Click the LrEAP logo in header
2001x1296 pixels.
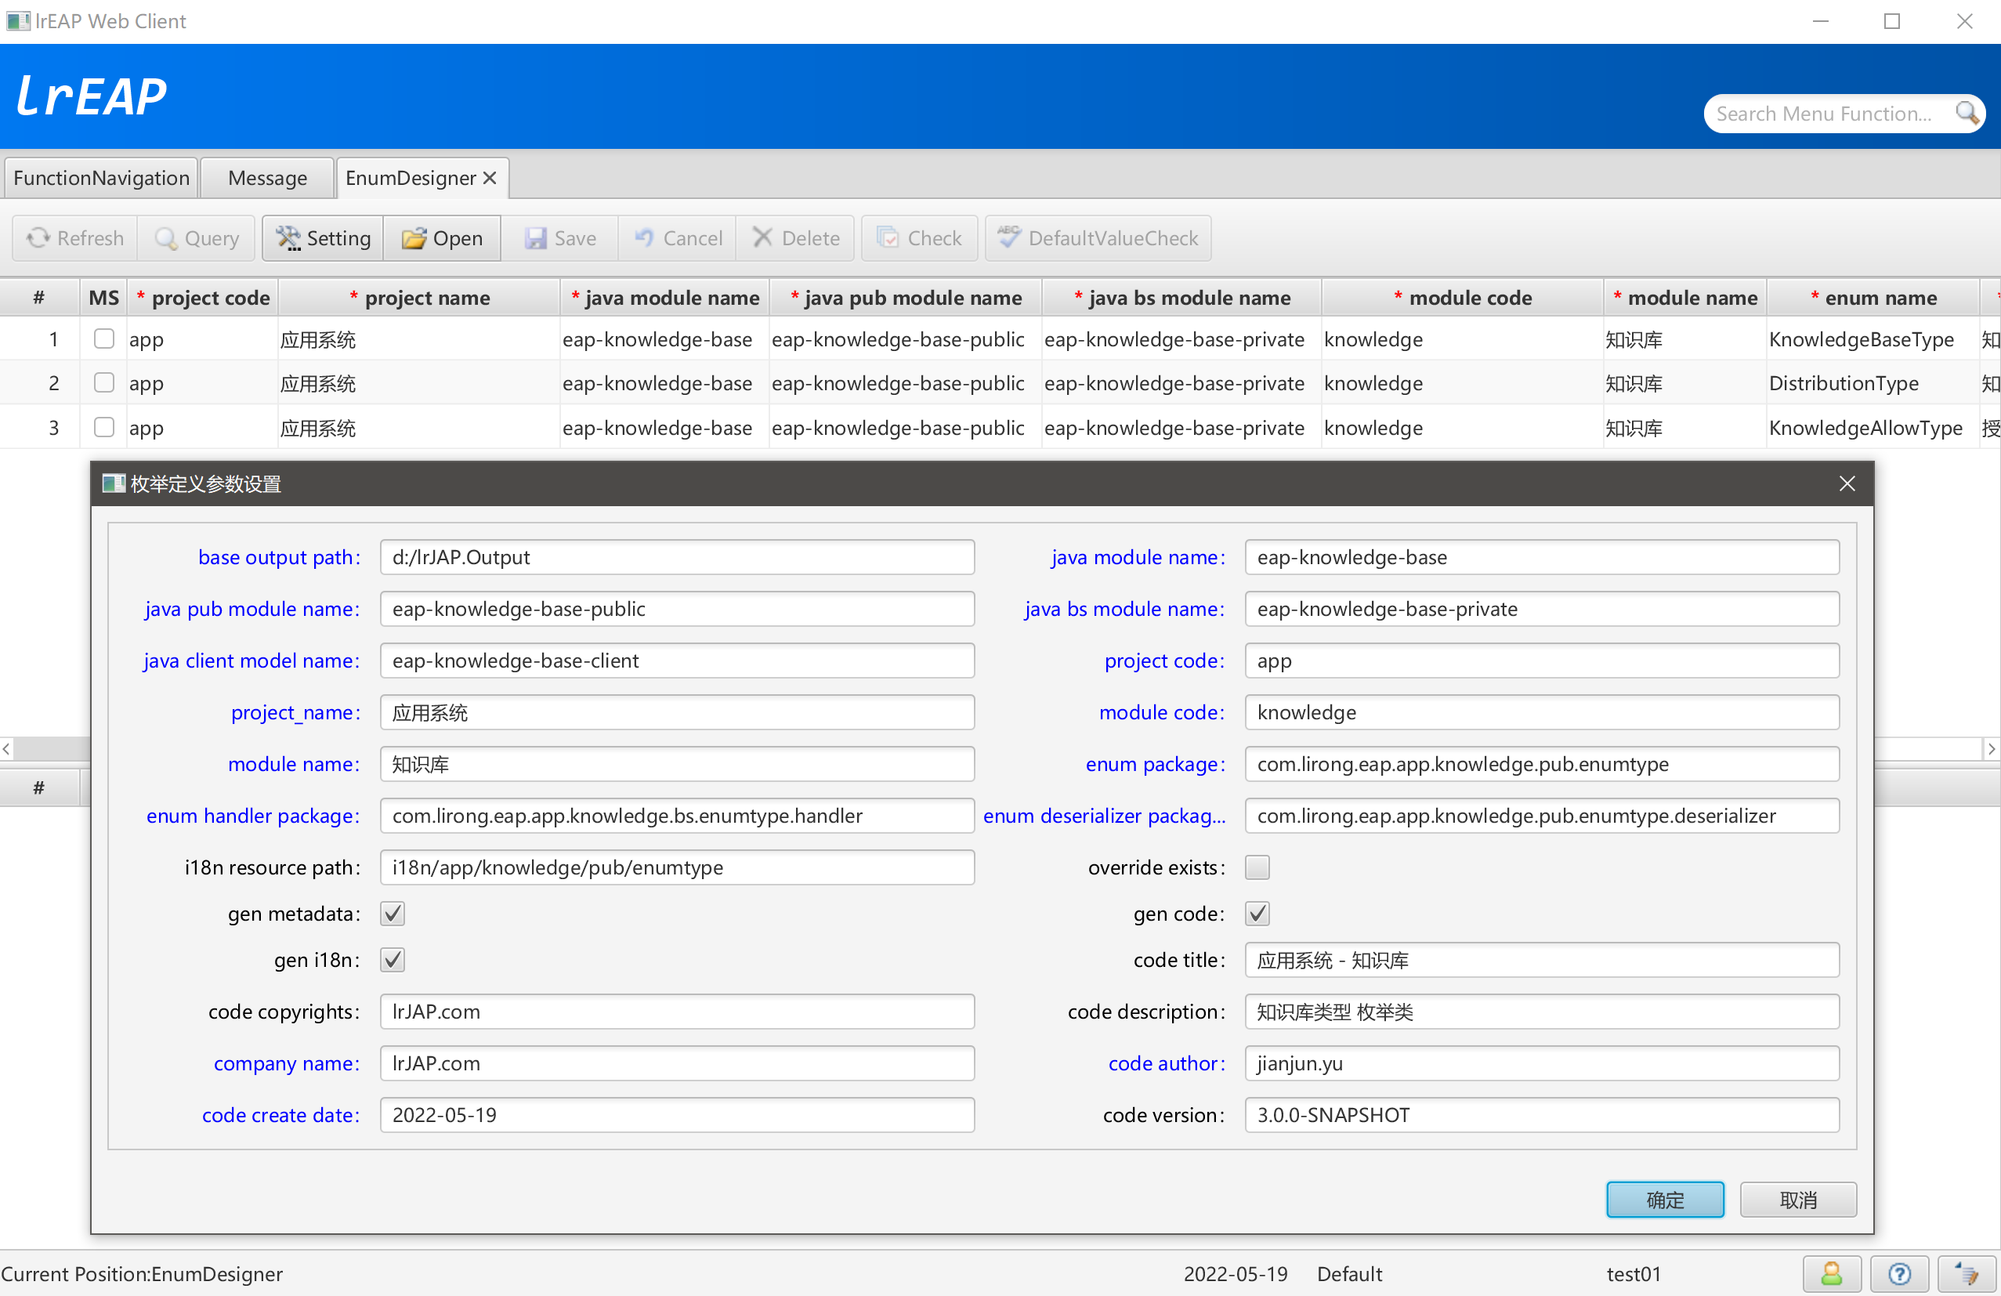(92, 96)
